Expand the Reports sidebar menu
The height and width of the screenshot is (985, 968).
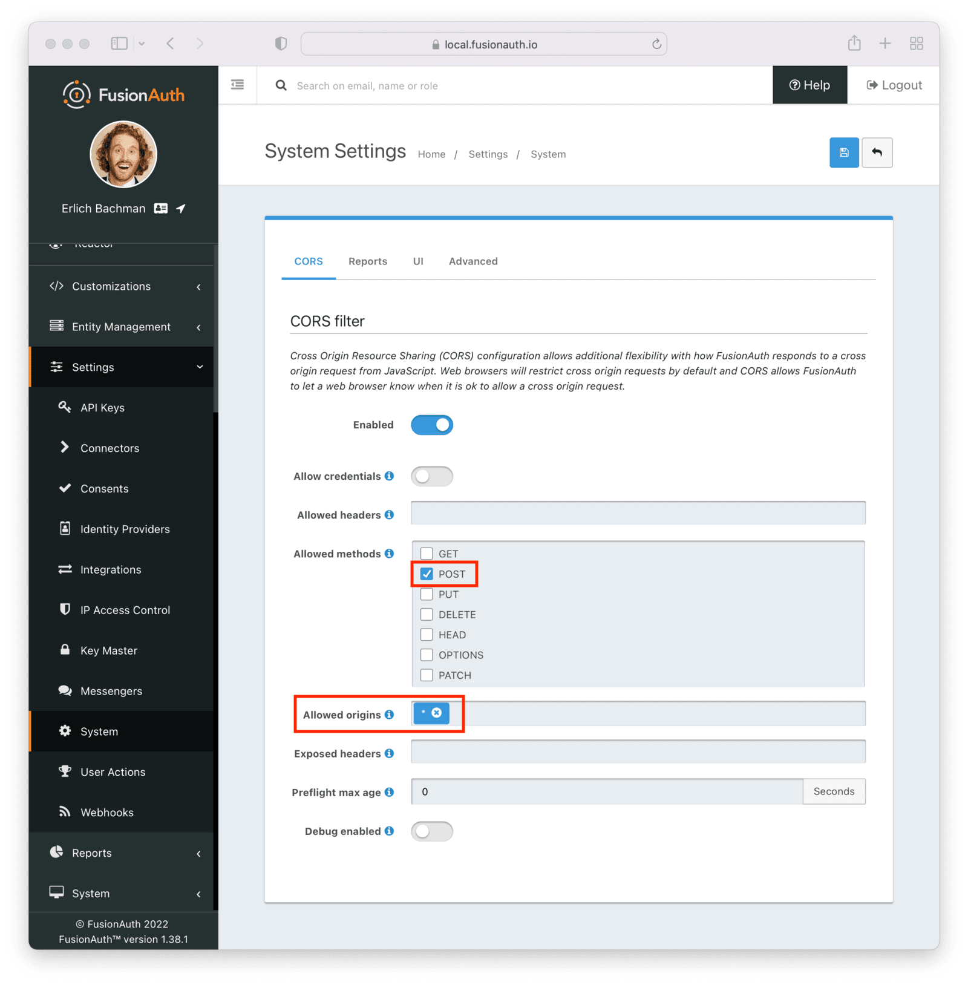click(121, 853)
